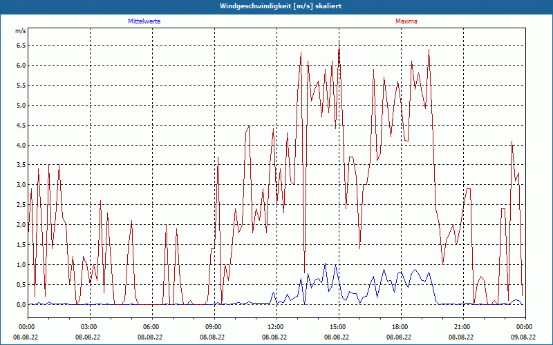Screen dimensions: 553x345
Task: Click the '5,0' y-axis value
Action: [21, 106]
